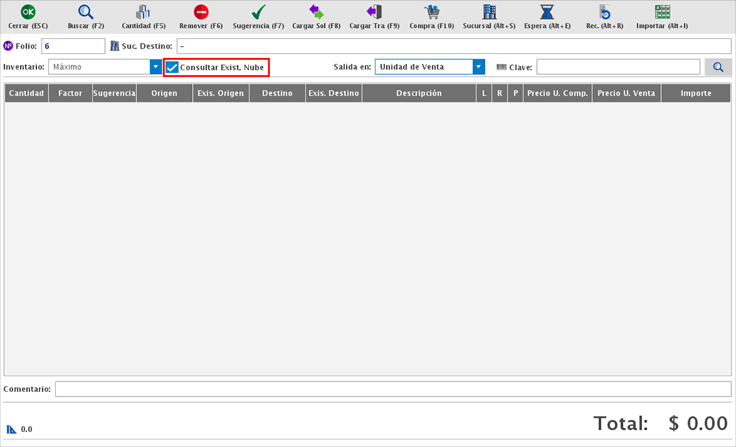Expand the Inventario Máximo dropdown
Screen dimensions: 736x447
pos(155,67)
